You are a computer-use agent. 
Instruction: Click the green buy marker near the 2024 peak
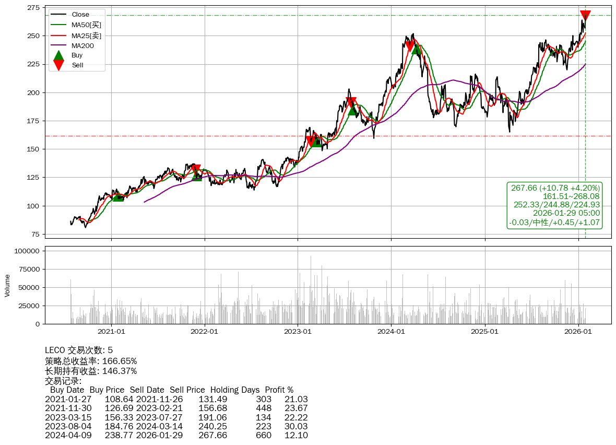coord(416,49)
